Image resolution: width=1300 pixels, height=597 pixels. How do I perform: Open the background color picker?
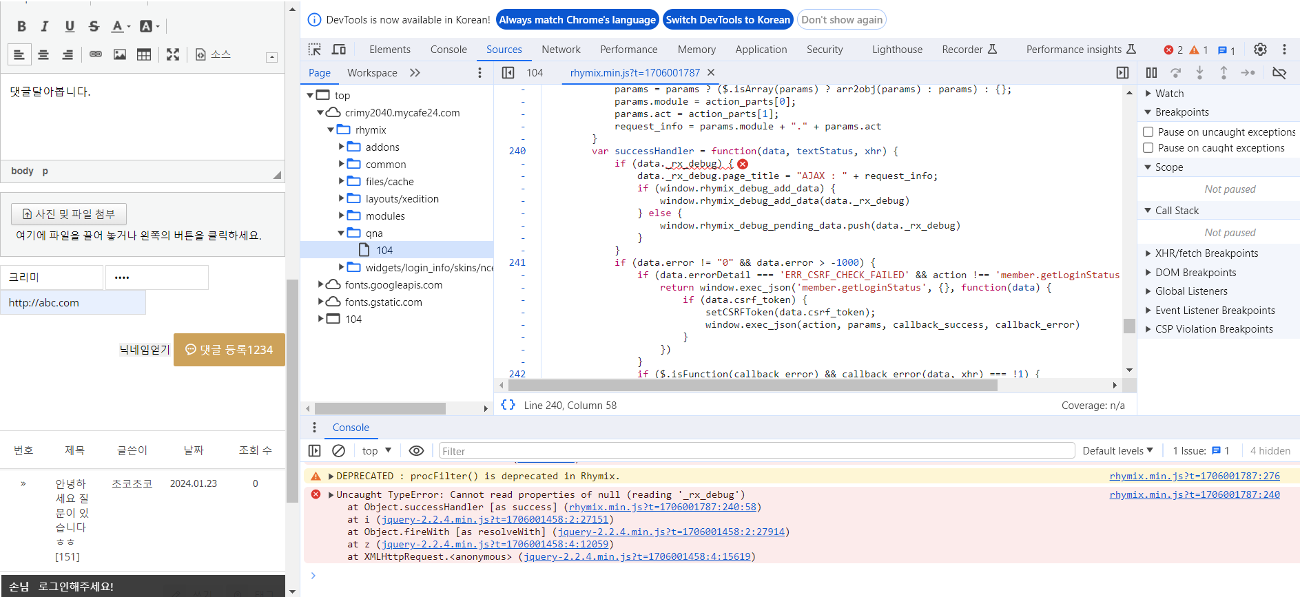[x=149, y=26]
